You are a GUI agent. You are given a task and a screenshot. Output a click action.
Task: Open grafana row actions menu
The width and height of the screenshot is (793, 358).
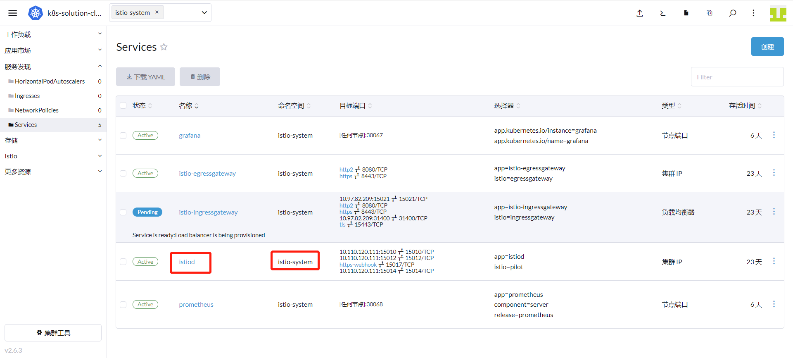tap(774, 135)
